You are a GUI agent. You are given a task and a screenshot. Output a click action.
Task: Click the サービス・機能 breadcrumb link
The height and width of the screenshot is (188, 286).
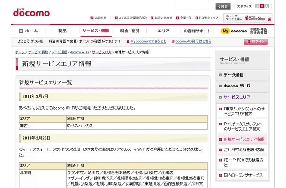tap(38, 52)
